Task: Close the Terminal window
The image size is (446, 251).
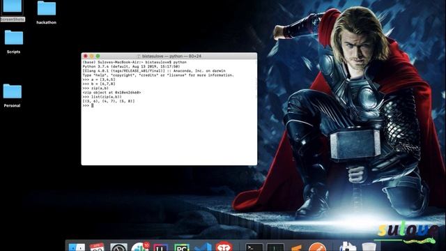Action: [85, 56]
